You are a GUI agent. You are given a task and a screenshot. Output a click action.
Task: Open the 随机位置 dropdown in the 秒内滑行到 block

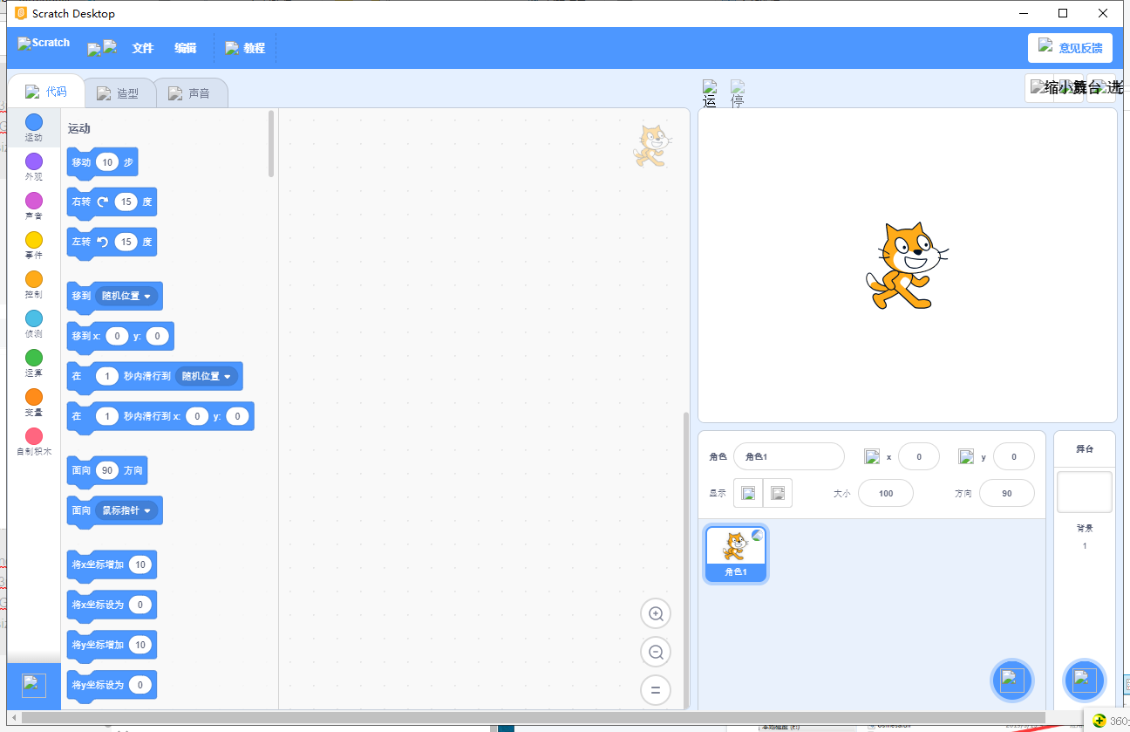pyautogui.click(x=208, y=376)
